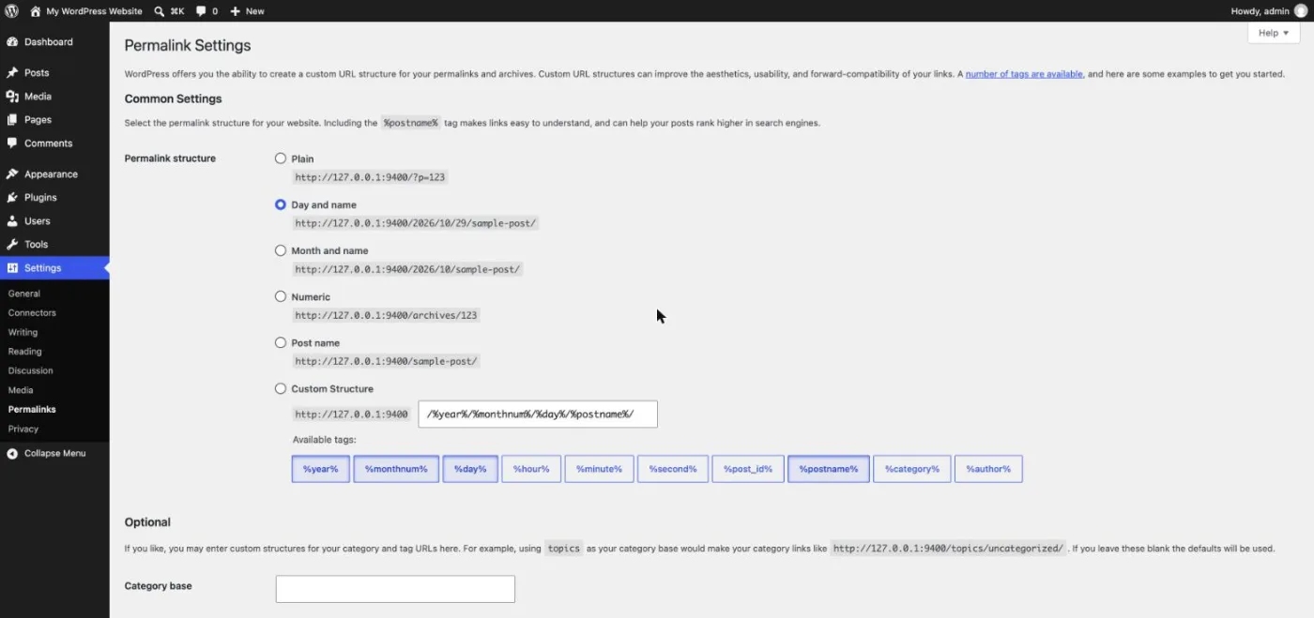The image size is (1314, 618).
Task: Choose the Numeric permalink option
Action: click(x=281, y=297)
